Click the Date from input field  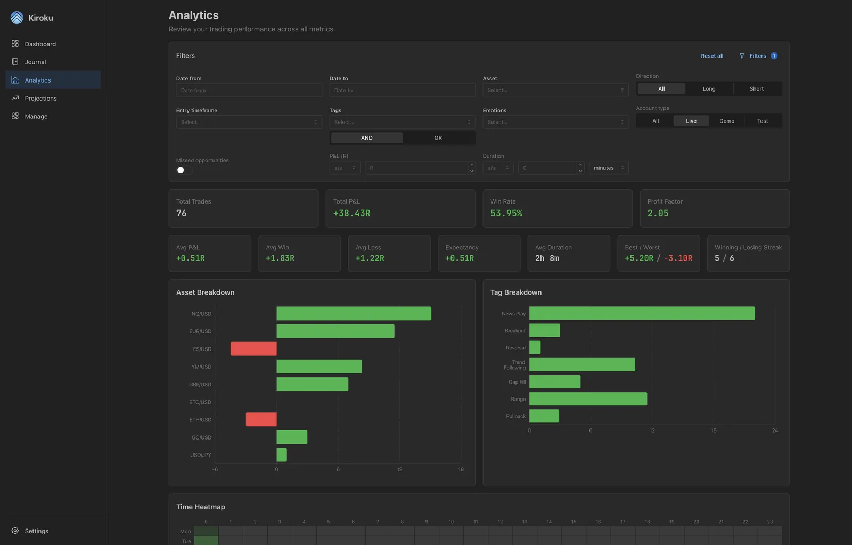[249, 90]
